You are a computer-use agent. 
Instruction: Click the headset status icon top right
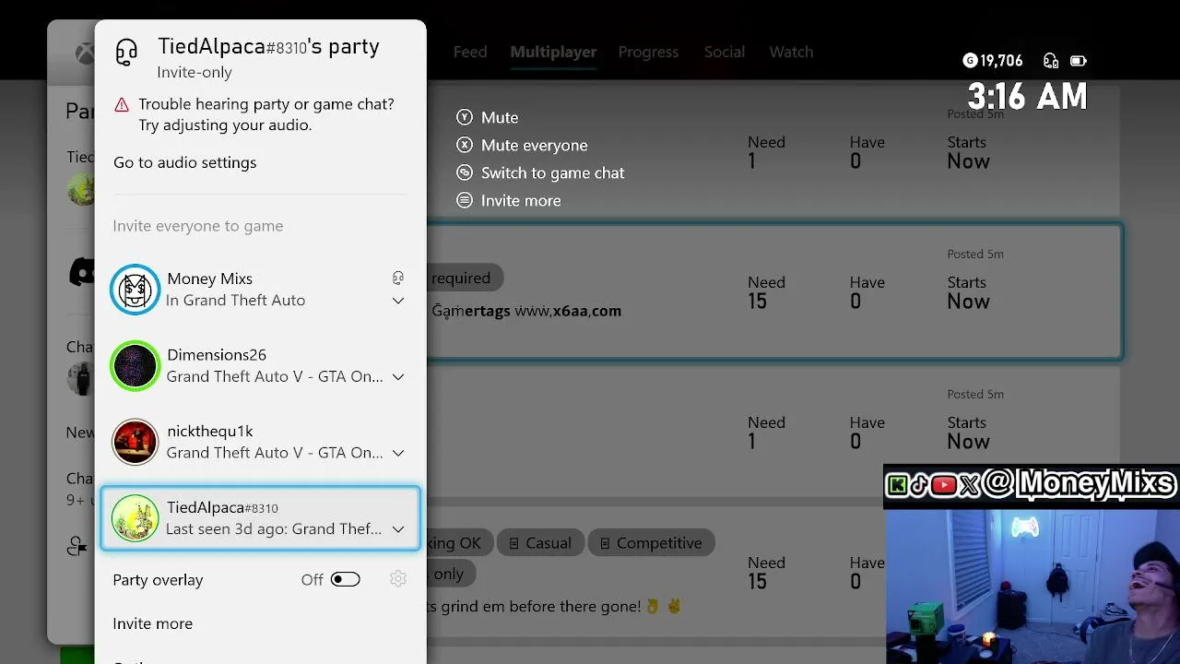click(x=1051, y=61)
